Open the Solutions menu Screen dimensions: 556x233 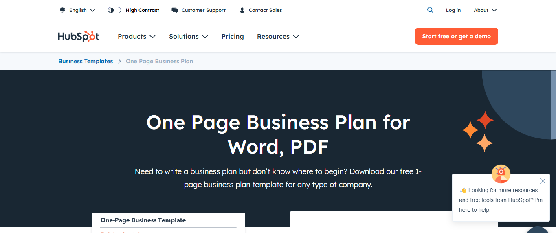point(189,36)
